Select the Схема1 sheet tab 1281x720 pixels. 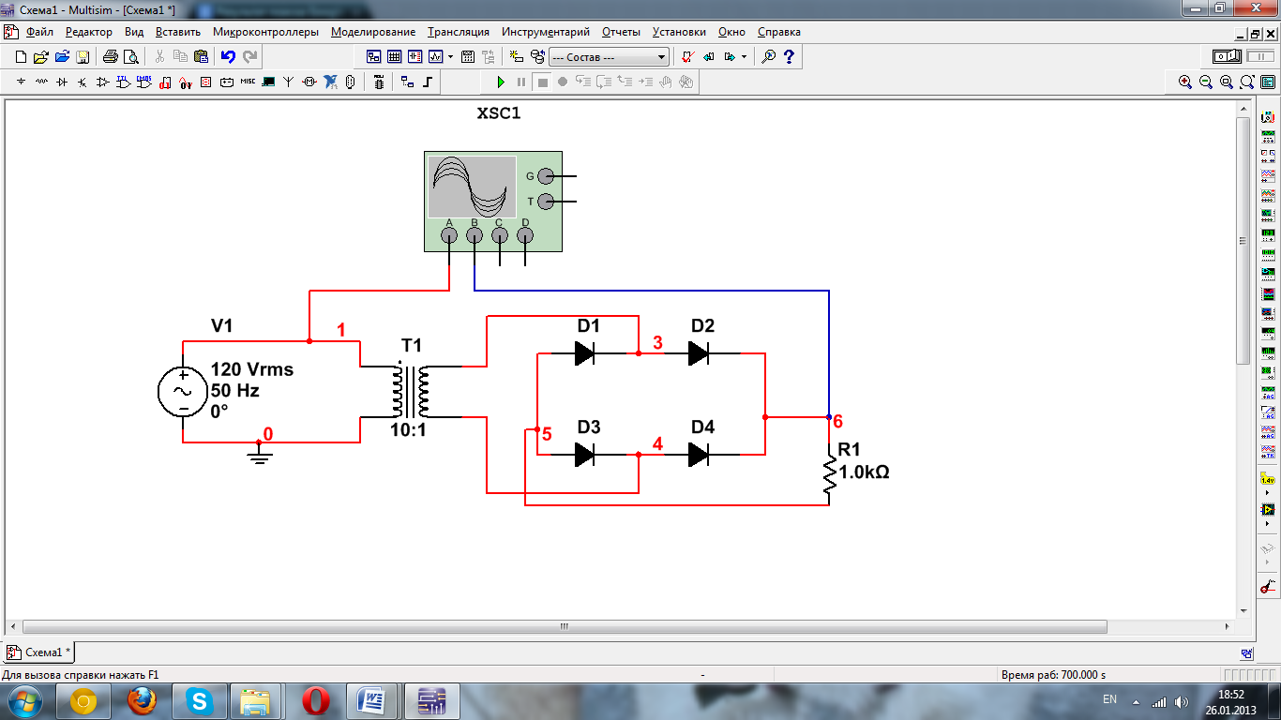point(40,652)
